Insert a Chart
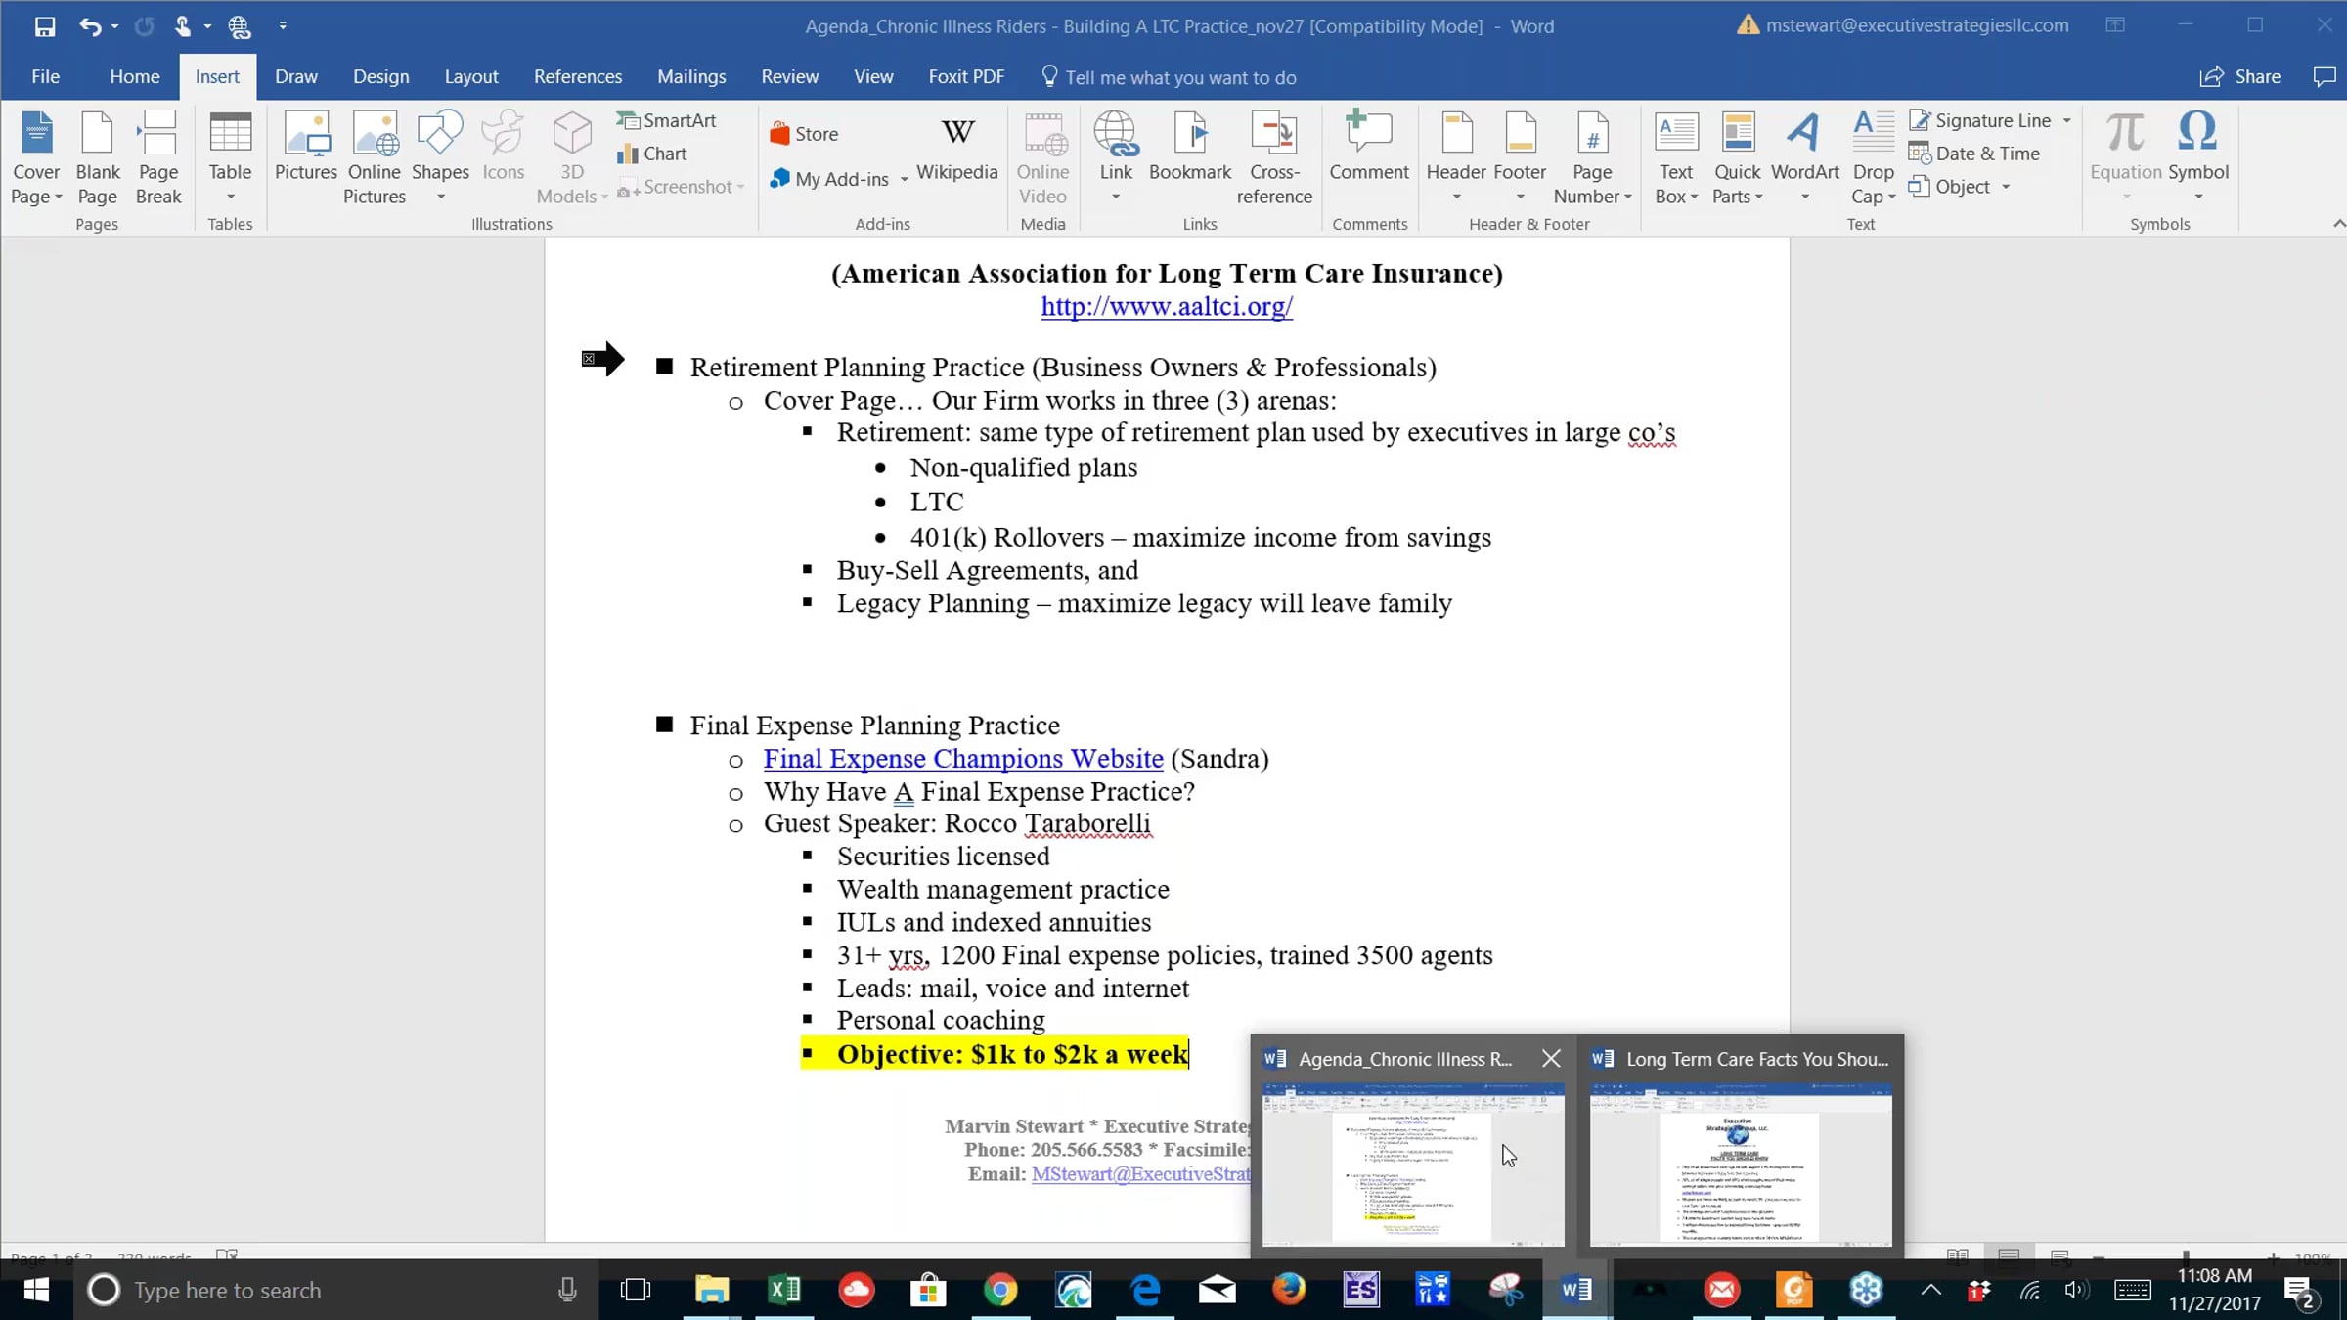2347x1320 pixels. point(652,154)
